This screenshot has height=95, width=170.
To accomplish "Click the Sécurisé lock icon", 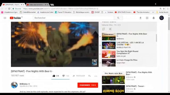I will tap(13, 9).
